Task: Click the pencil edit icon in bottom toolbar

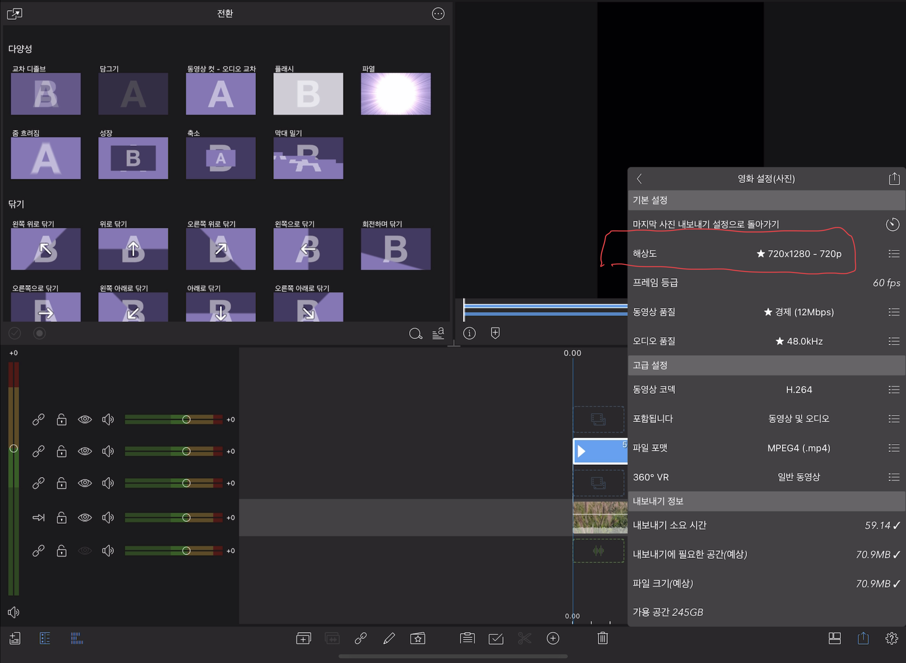Action: (389, 638)
